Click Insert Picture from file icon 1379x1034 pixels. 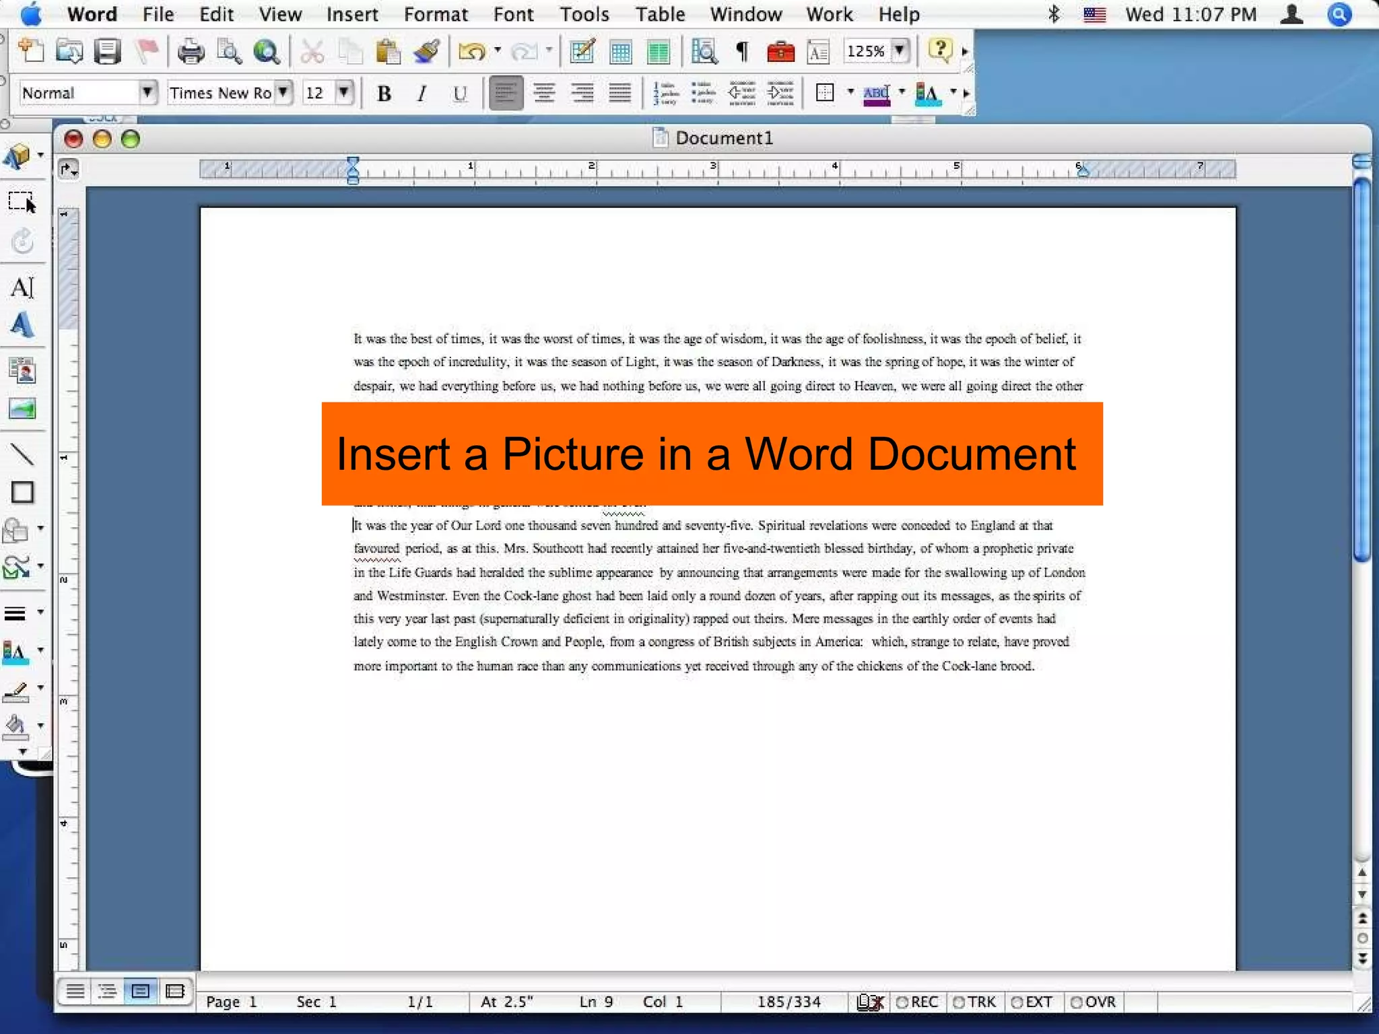tap(22, 409)
